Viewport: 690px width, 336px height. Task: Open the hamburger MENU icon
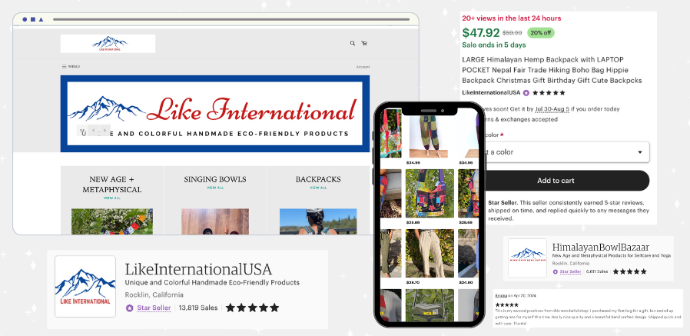pyautogui.click(x=65, y=66)
